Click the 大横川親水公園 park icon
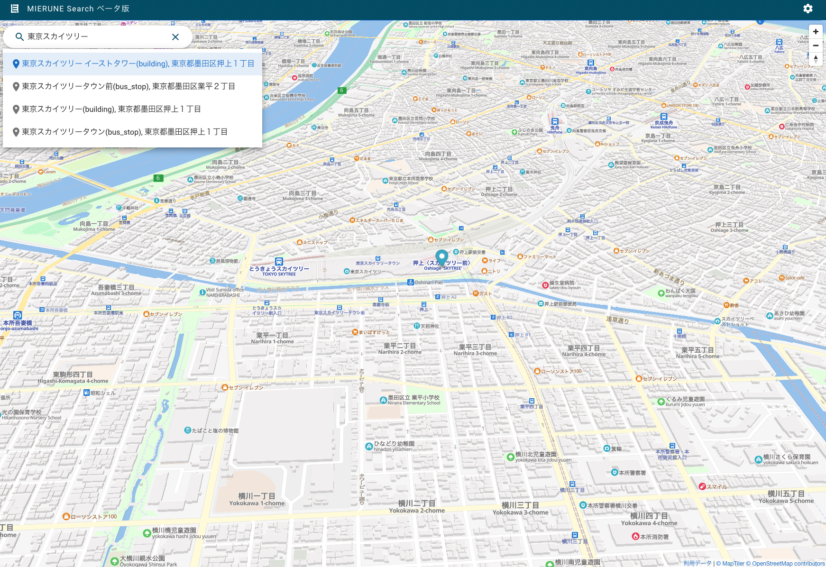 (x=114, y=561)
